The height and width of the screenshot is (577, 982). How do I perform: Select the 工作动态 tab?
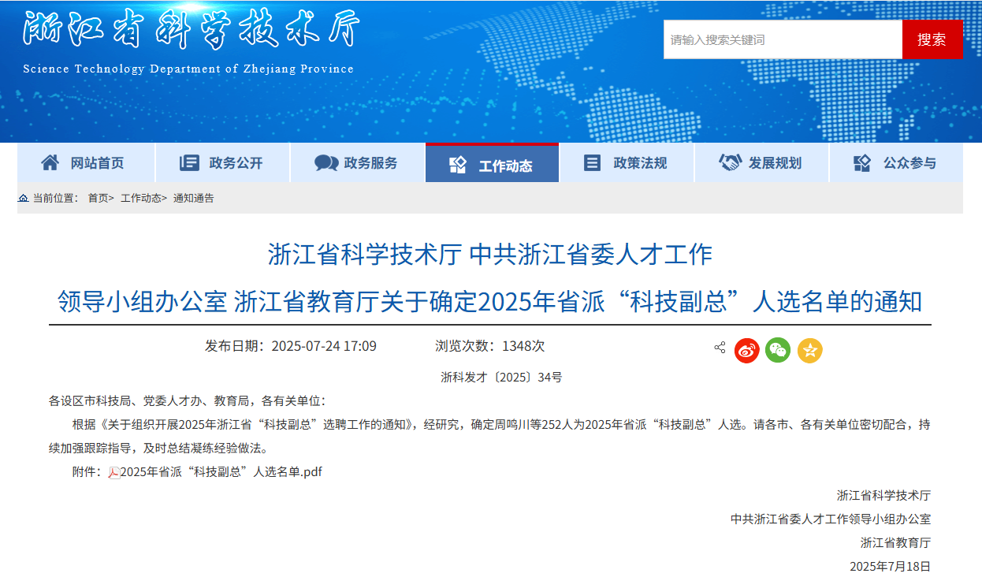click(492, 163)
